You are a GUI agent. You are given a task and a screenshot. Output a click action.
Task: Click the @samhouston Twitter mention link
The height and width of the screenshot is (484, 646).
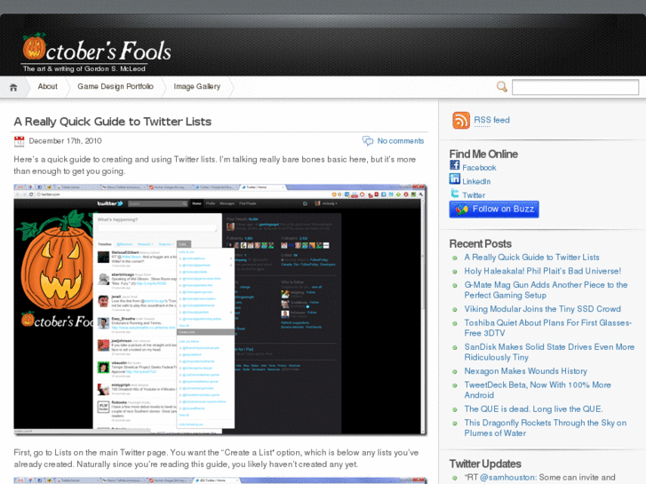click(x=507, y=478)
